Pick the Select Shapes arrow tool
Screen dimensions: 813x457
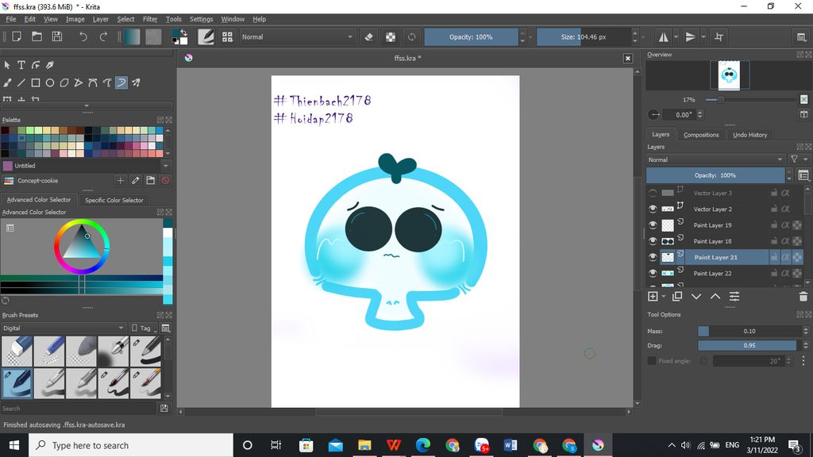[x=6, y=65]
